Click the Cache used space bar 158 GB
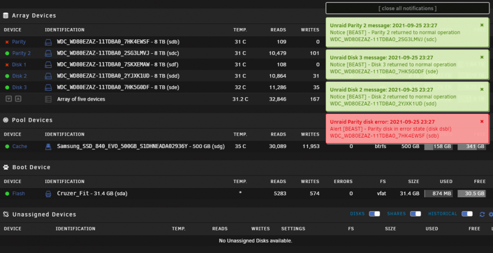493x253 pixels. (x=439, y=146)
